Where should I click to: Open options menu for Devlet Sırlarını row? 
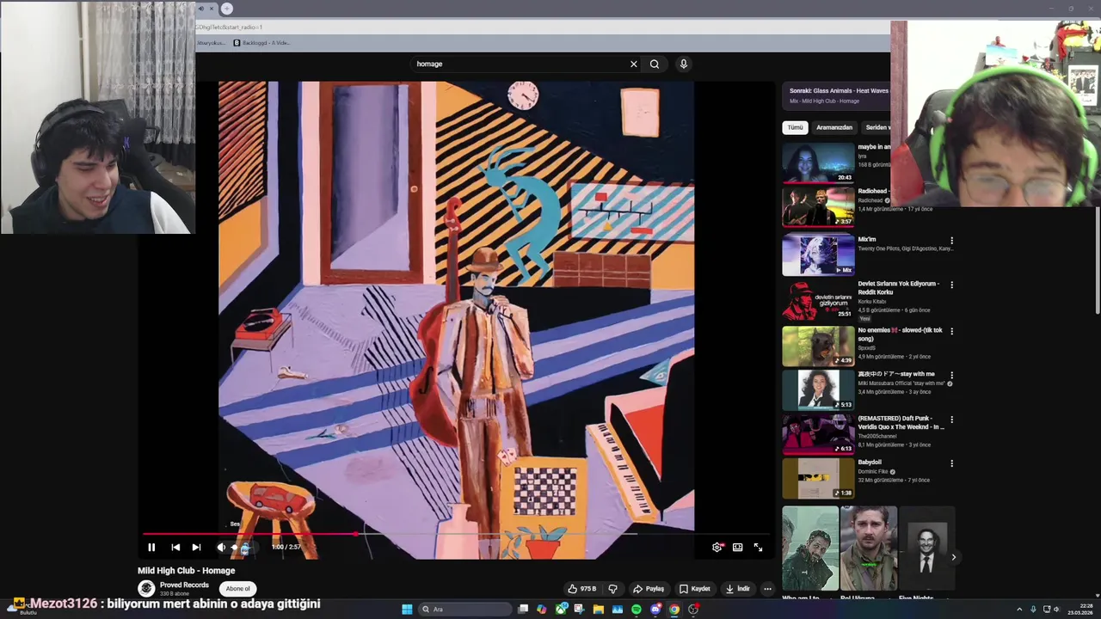tap(951, 285)
